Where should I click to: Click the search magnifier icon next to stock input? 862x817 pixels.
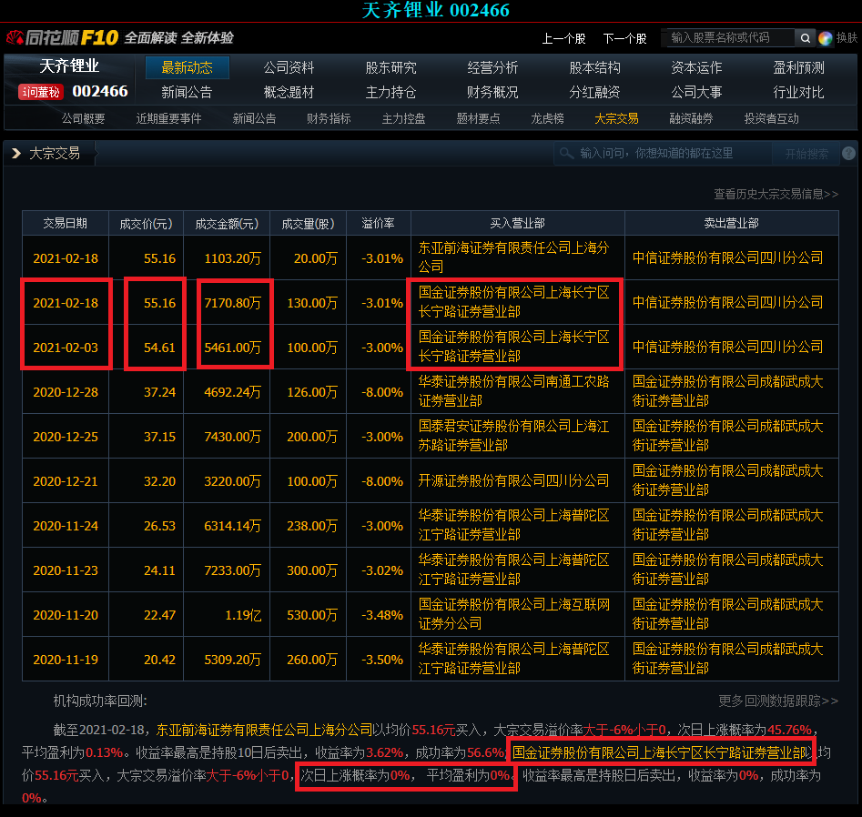(805, 38)
